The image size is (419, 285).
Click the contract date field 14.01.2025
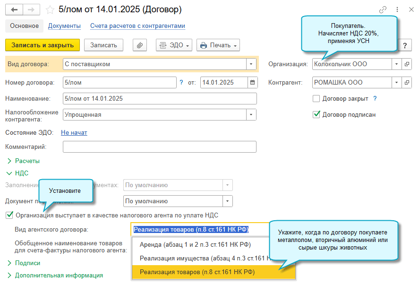(x=224, y=82)
